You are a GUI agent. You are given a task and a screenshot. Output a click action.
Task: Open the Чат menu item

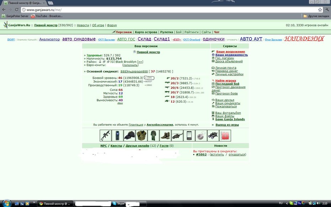pyautogui.click(x=217, y=32)
